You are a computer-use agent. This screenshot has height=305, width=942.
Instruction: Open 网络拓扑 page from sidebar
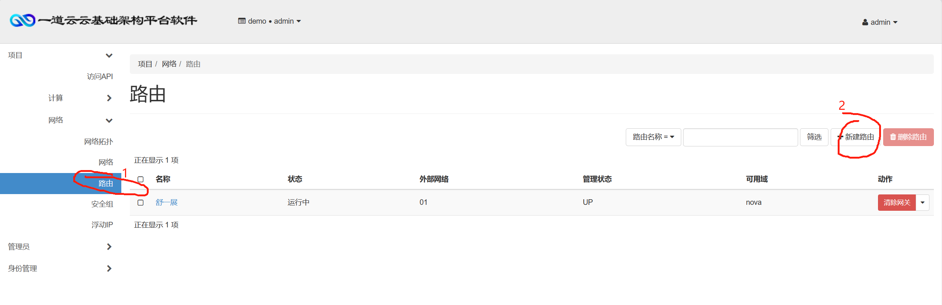pos(98,142)
